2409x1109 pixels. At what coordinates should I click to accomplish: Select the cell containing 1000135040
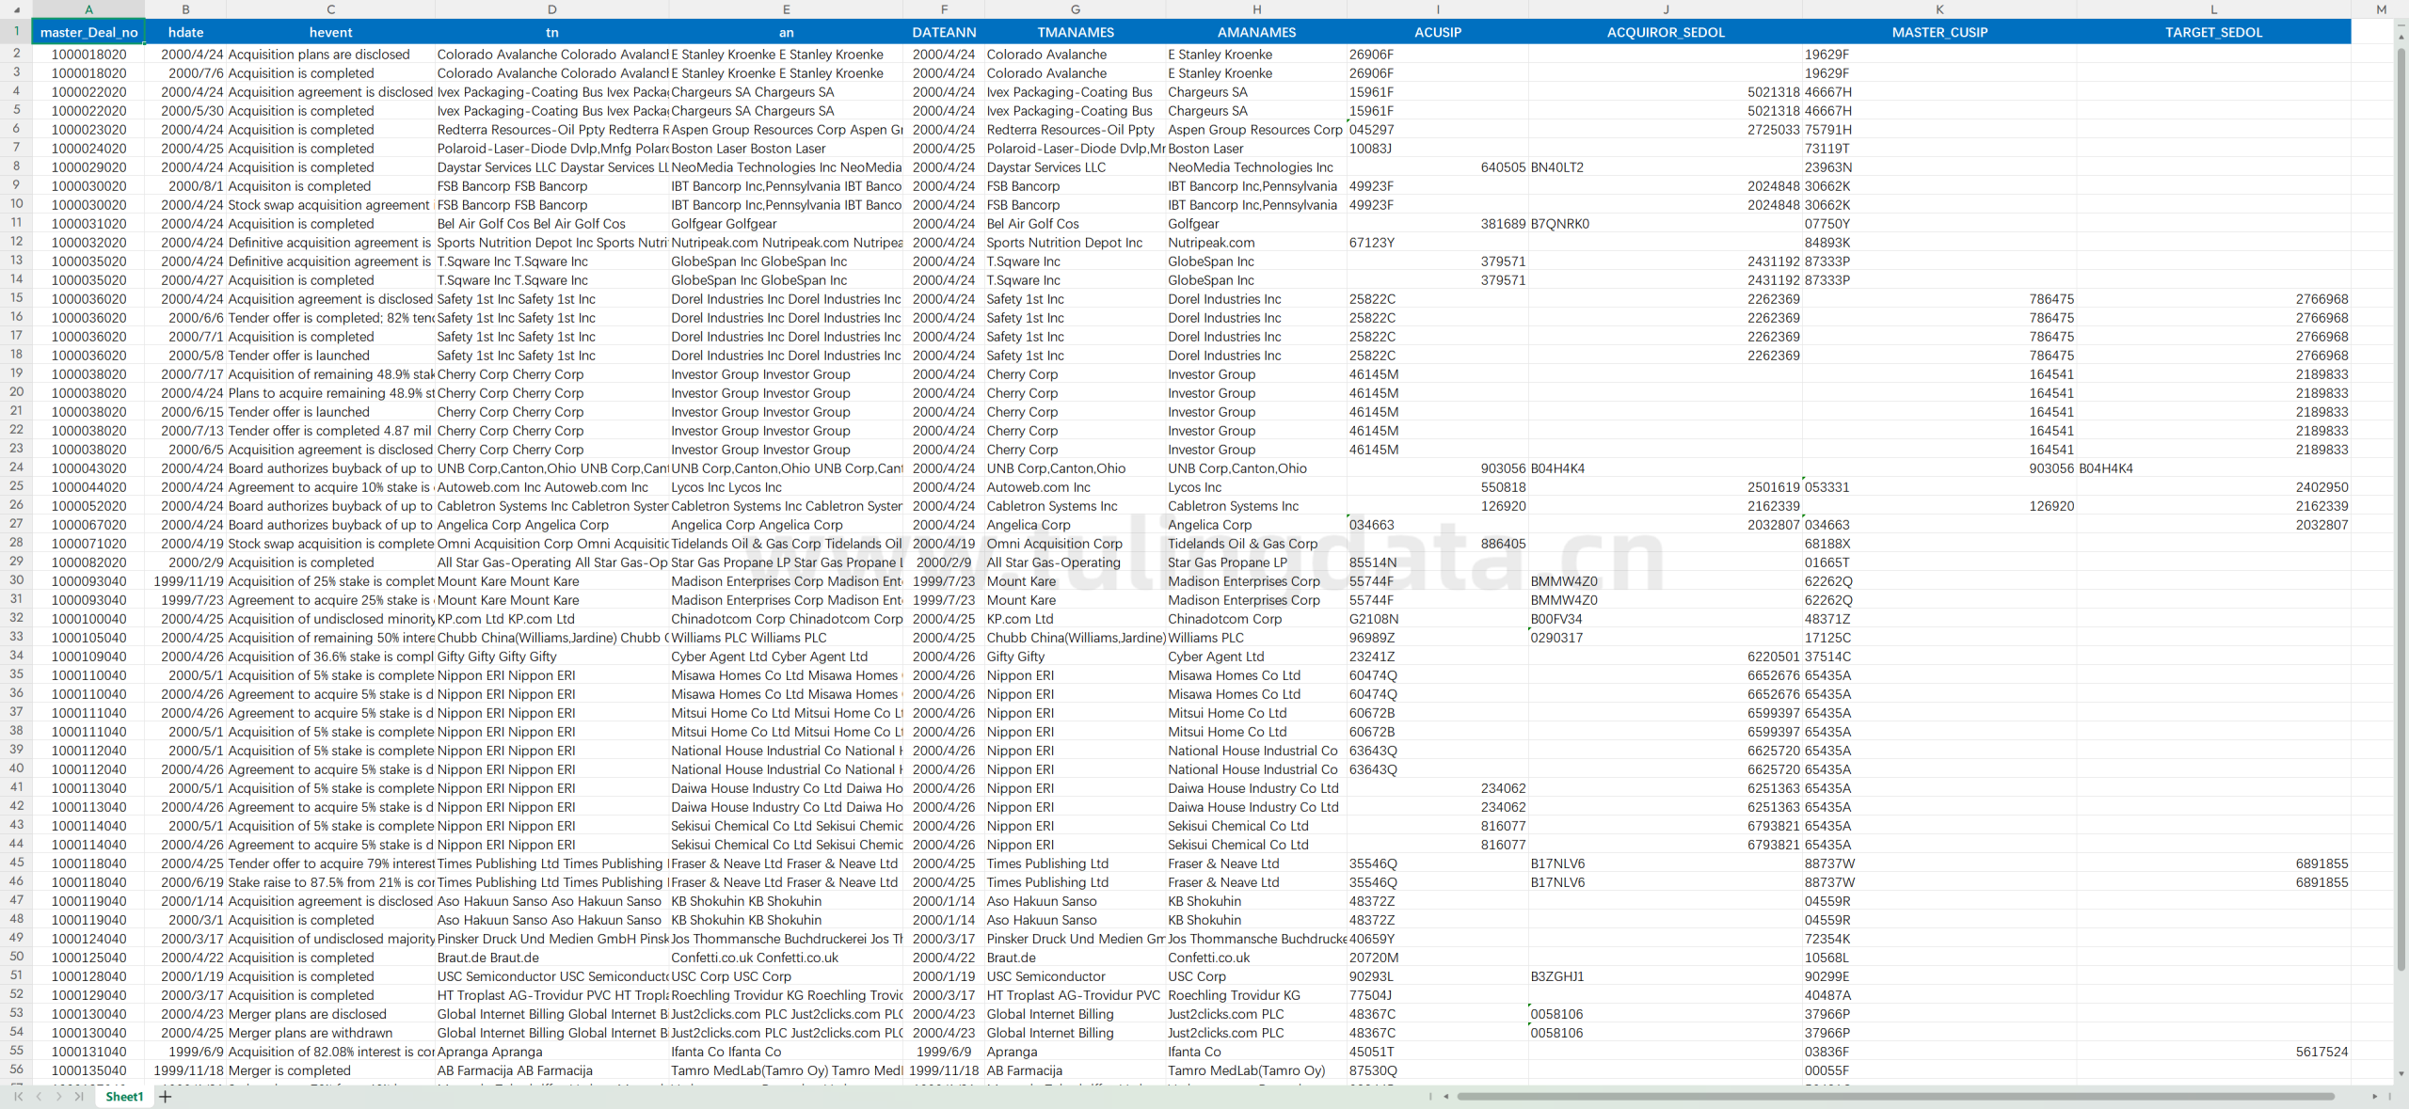click(88, 1070)
